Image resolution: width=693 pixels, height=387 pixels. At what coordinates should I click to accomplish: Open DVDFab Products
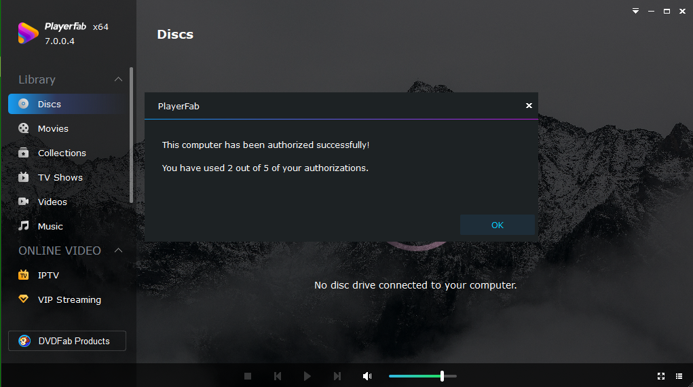[67, 341]
